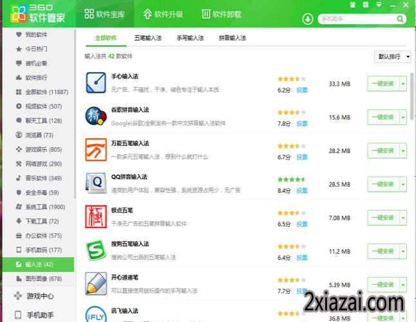This screenshot has height=322, width=416.
Task: Expand install options arrow for 万能五笔输入法
Action: [403, 150]
